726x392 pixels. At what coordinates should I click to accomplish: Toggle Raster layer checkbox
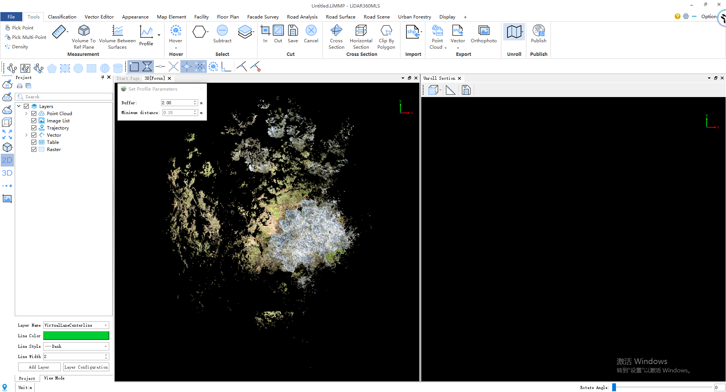pyautogui.click(x=34, y=149)
